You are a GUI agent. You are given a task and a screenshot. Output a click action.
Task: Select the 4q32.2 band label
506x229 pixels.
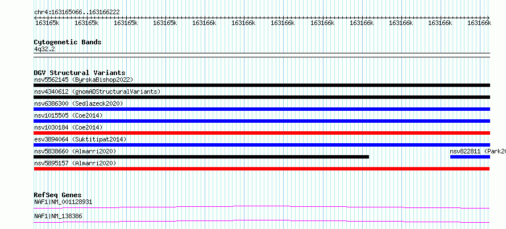coord(44,49)
